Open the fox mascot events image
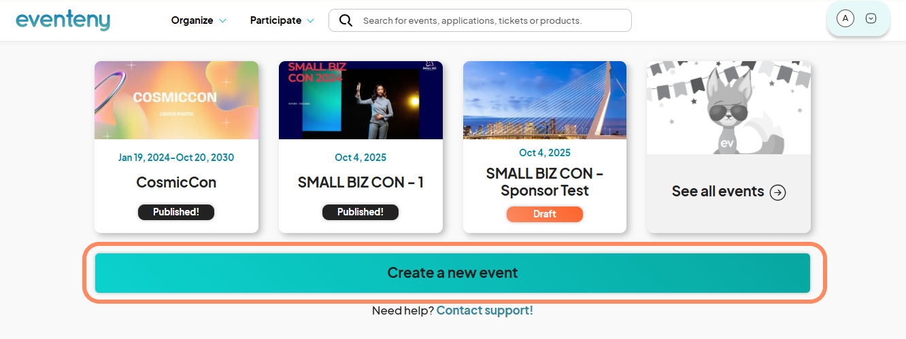 point(728,107)
